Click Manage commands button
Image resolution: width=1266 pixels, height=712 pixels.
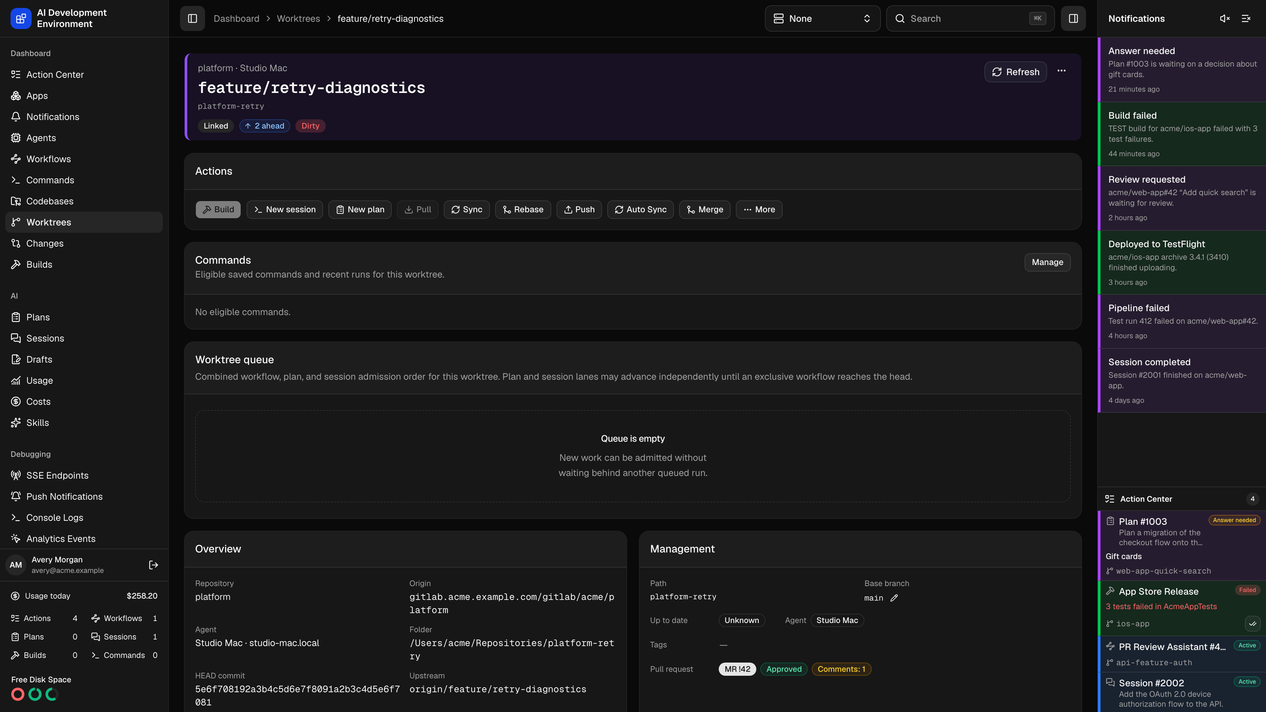pos(1047,262)
